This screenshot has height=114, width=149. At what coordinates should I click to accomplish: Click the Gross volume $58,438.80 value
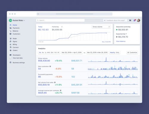[44, 61]
